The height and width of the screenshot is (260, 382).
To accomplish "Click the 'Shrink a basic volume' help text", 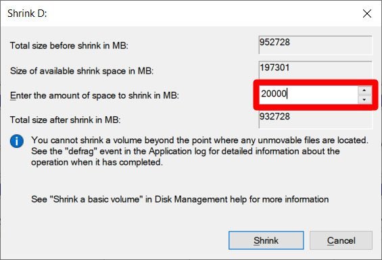I will (x=180, y=199).
